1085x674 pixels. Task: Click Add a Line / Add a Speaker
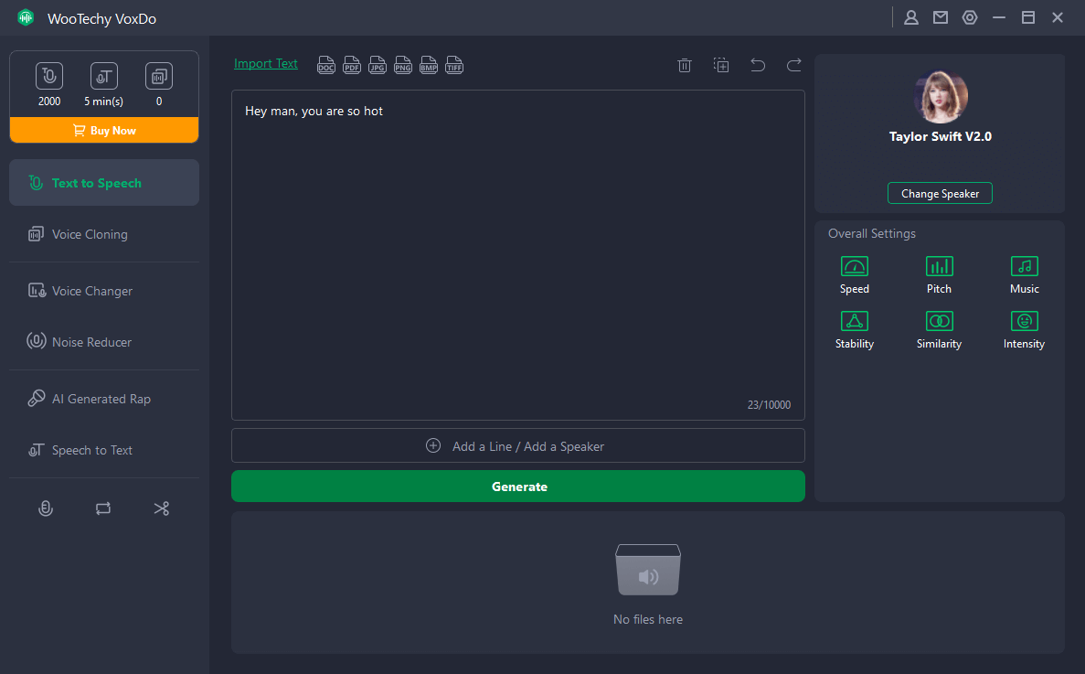(x=517, y=446)
